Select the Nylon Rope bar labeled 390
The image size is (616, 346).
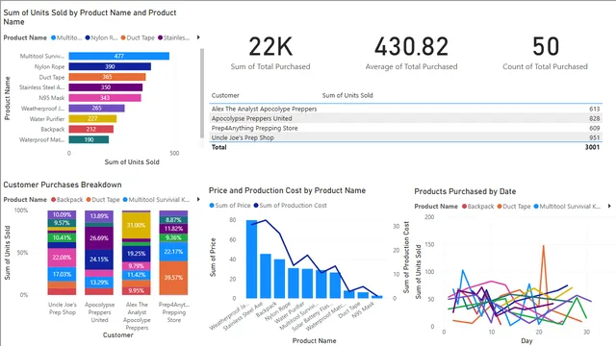click(110, 66)
